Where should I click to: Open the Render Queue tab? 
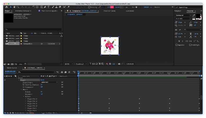[12, 68]
